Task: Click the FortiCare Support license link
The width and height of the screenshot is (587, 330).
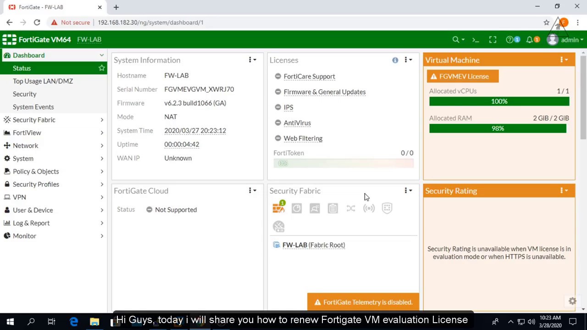Action: coord(309,77)
